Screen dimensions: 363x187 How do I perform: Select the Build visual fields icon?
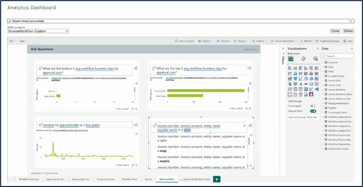(x=290, y=59)
